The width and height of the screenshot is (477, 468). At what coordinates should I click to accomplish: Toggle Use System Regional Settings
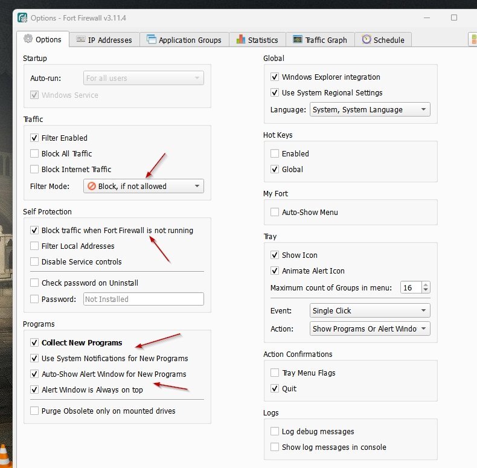[275, 92]
